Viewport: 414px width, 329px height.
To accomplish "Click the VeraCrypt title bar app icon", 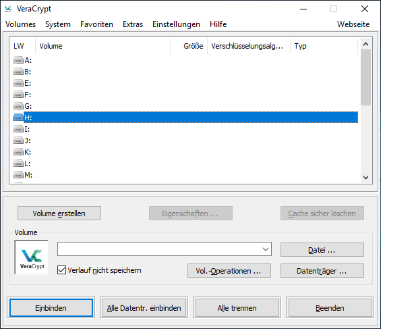I will click(x=8, y=9).
